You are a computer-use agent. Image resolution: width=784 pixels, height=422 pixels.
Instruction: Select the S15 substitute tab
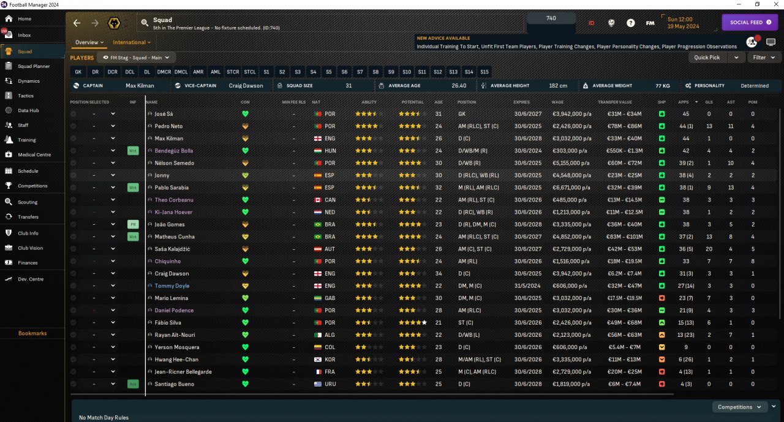coord(484,72)
